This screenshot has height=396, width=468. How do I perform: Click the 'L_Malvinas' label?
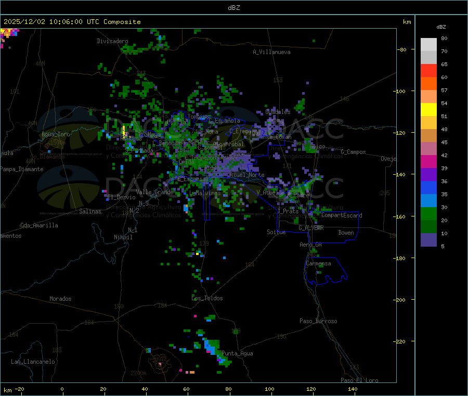point(205,193)
